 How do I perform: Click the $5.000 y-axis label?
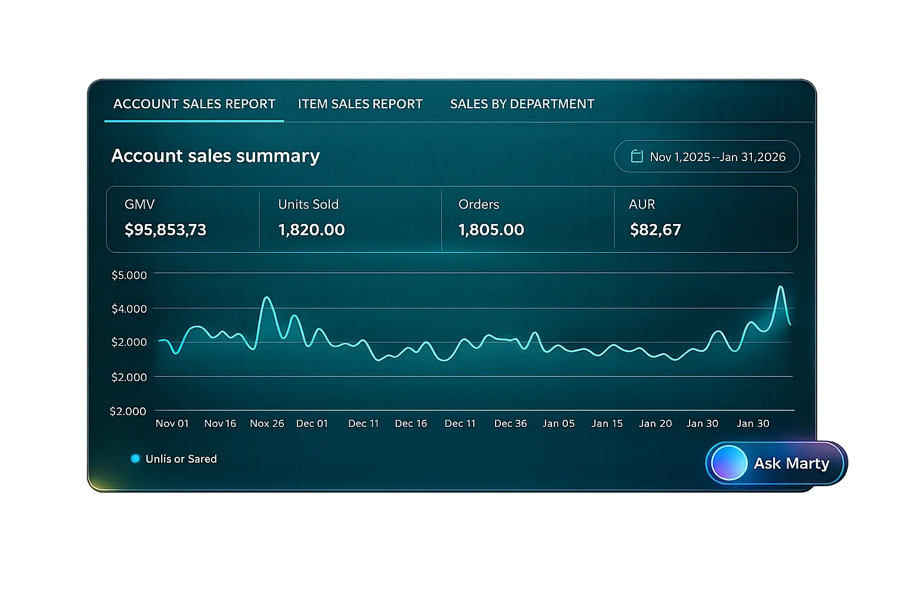click(x=129, y=275)
